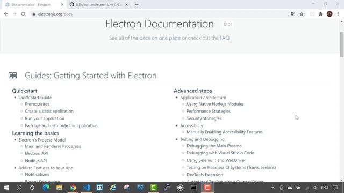The image size is (344, 193).
Task: Open Chrome's three-dot menu
Action: 338,14
